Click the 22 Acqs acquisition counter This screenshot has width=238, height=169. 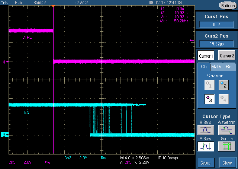click(x=81, y=3)
